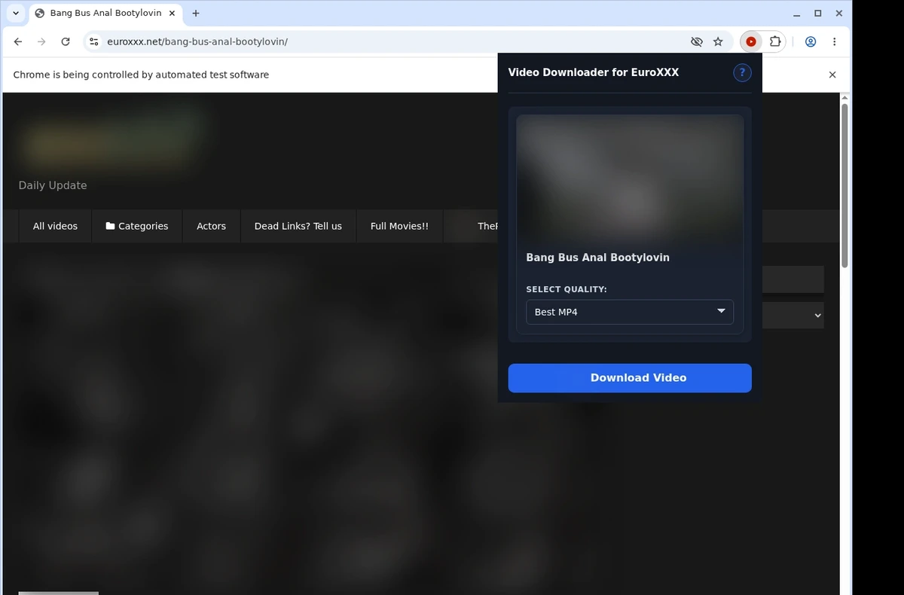This screenshot has width=904, height=595.
Task: Click the Download Video button
Action: [x=630, y=378]
